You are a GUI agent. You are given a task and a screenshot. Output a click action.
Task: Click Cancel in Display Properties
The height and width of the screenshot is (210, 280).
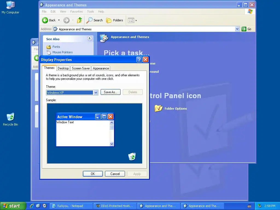click(115, 174)
